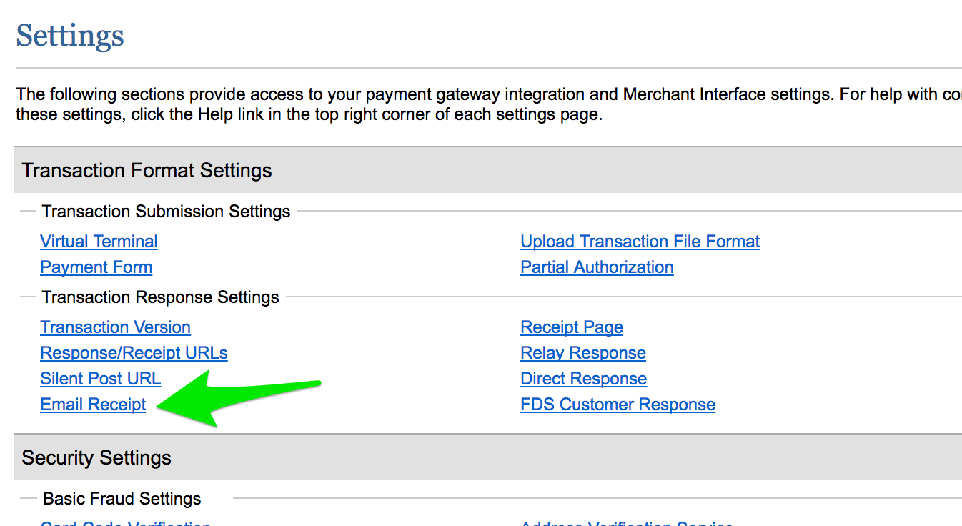Open Response/Receipt URLs settings
The height and width of the screenshot is (526, 962).
coord(133,352)
